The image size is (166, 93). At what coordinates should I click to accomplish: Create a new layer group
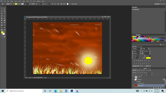coord(158,88)
